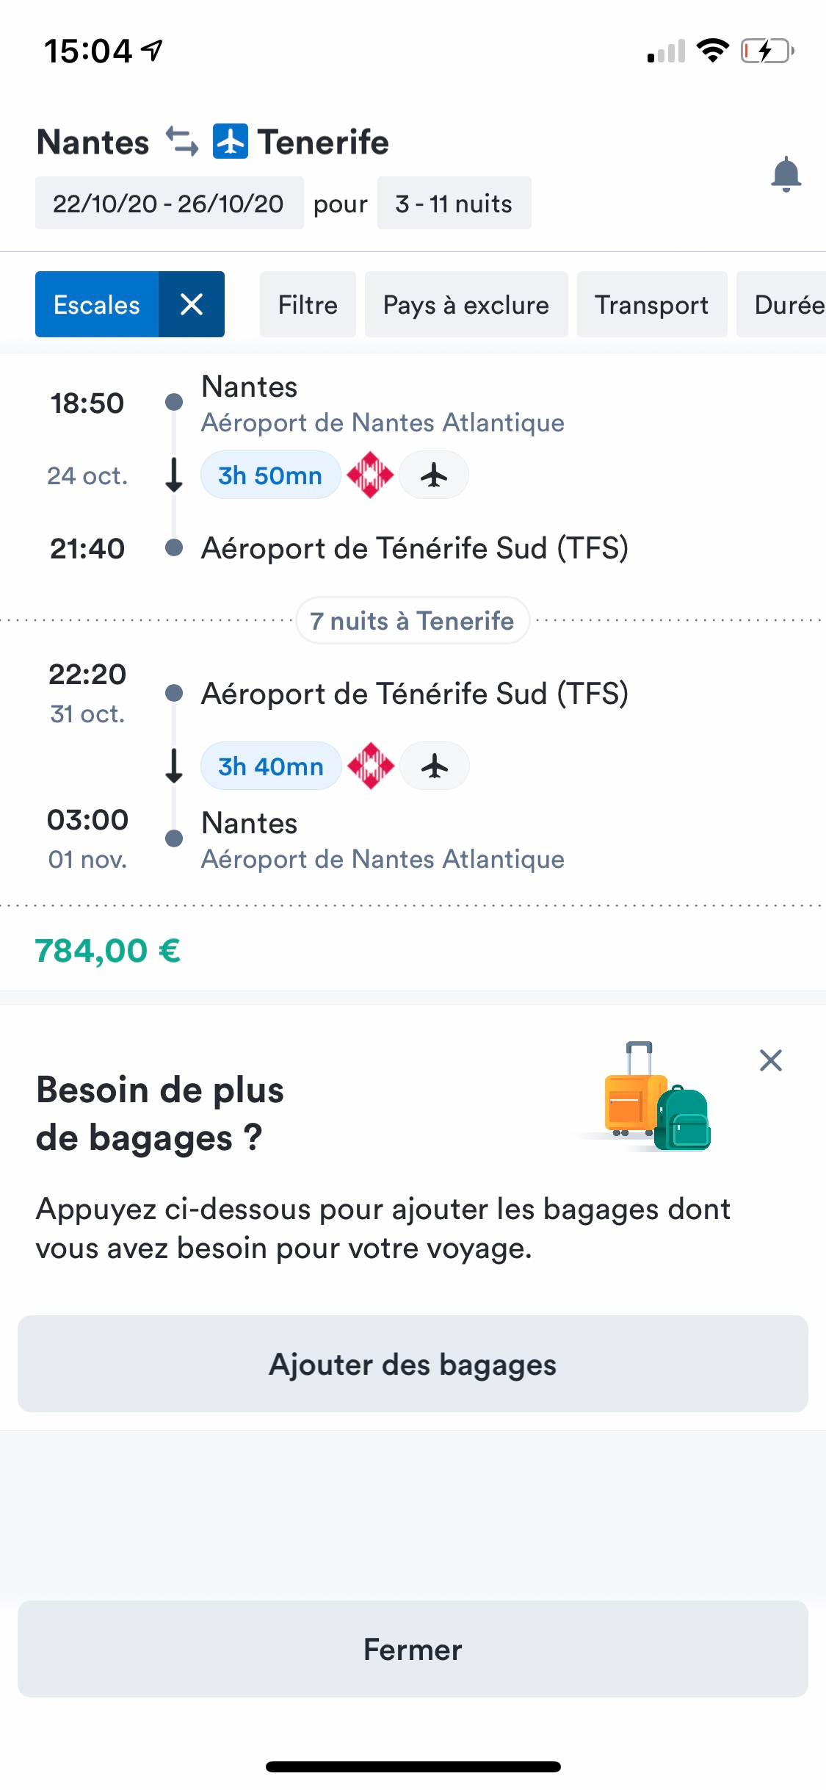The height and width of the screenshot is (1790, 826).
Task: Tap the blue airport plane icon beside Tenerife
Action: (231, 141)
